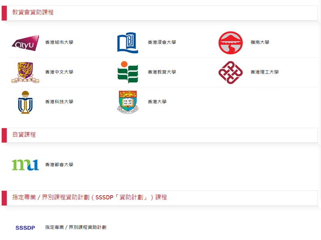
Task: Click the University of Hong Kong shield crest
Action: (x=128, y=102)
